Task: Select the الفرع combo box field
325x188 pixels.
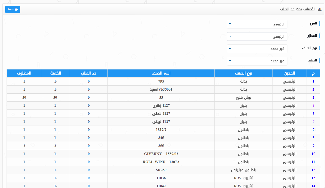Action: coord(260,24)
